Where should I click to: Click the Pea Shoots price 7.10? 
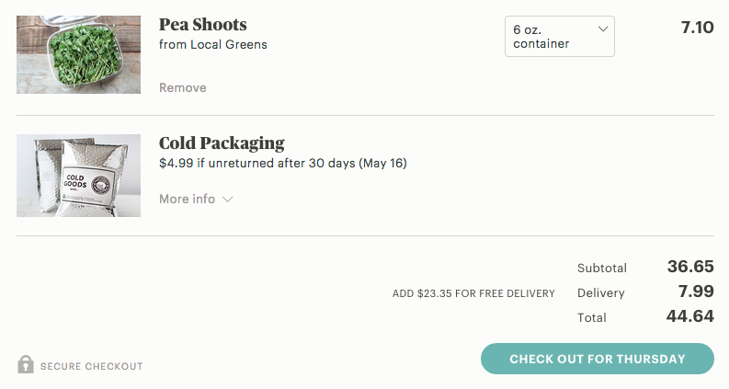pyautogui.click(x=698, y=28)
